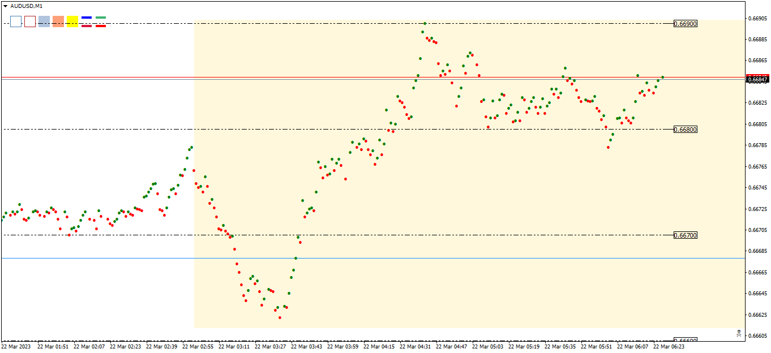The image size is (771, 353).
Task: Click the 0.66847 current price tag
Action: [x=757, y=80]
